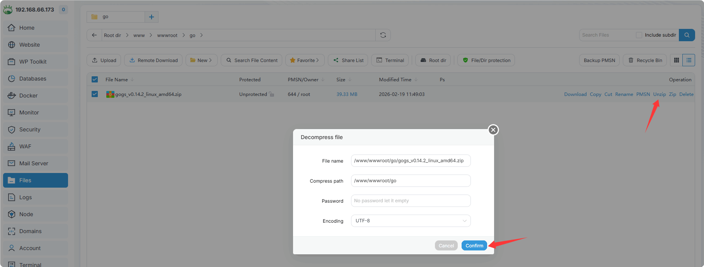
Task: Expand the New dropdown menu
Action: tap(201, 60)
